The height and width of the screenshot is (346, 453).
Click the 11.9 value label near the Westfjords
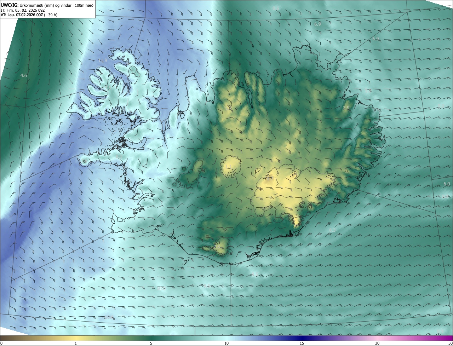tap(103, 60)
